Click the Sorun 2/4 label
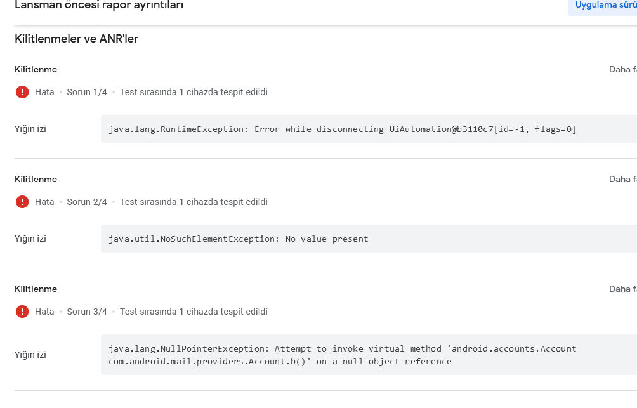Image resolution: width=637 pixels, height=408 pixels. pyautogui.click(x=87, y=202)
